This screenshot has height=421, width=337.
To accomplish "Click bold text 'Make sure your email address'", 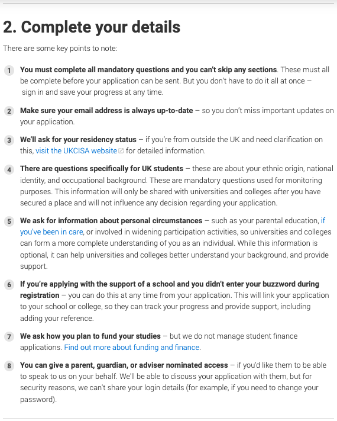I will [106, 110].
